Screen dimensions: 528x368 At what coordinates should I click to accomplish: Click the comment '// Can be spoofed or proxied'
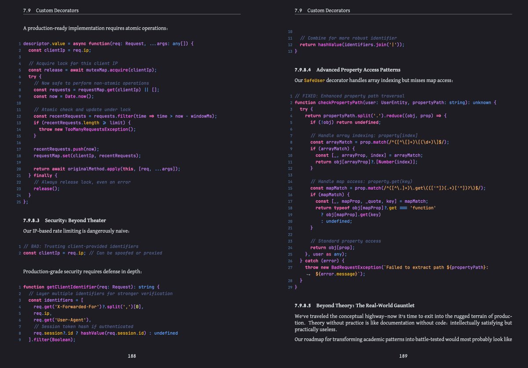click(125, 253)
